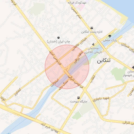Image resolution: width=134 pixels, height=134 pixels.
Task: Select the فردوسی غربی street label
Action: pos(55,58)
